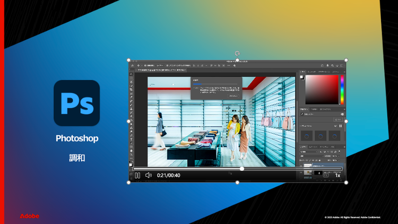Click the red Adobe logo on the slide
The width and height of the screenshot is (398, 224).
30,216
